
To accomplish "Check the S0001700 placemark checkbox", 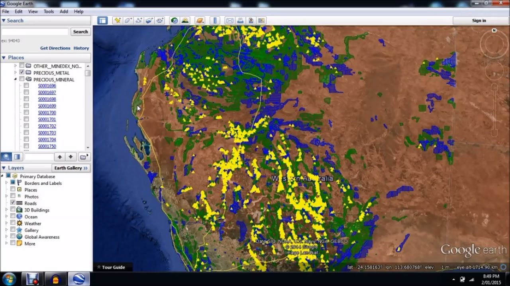I will click(26, 113).
